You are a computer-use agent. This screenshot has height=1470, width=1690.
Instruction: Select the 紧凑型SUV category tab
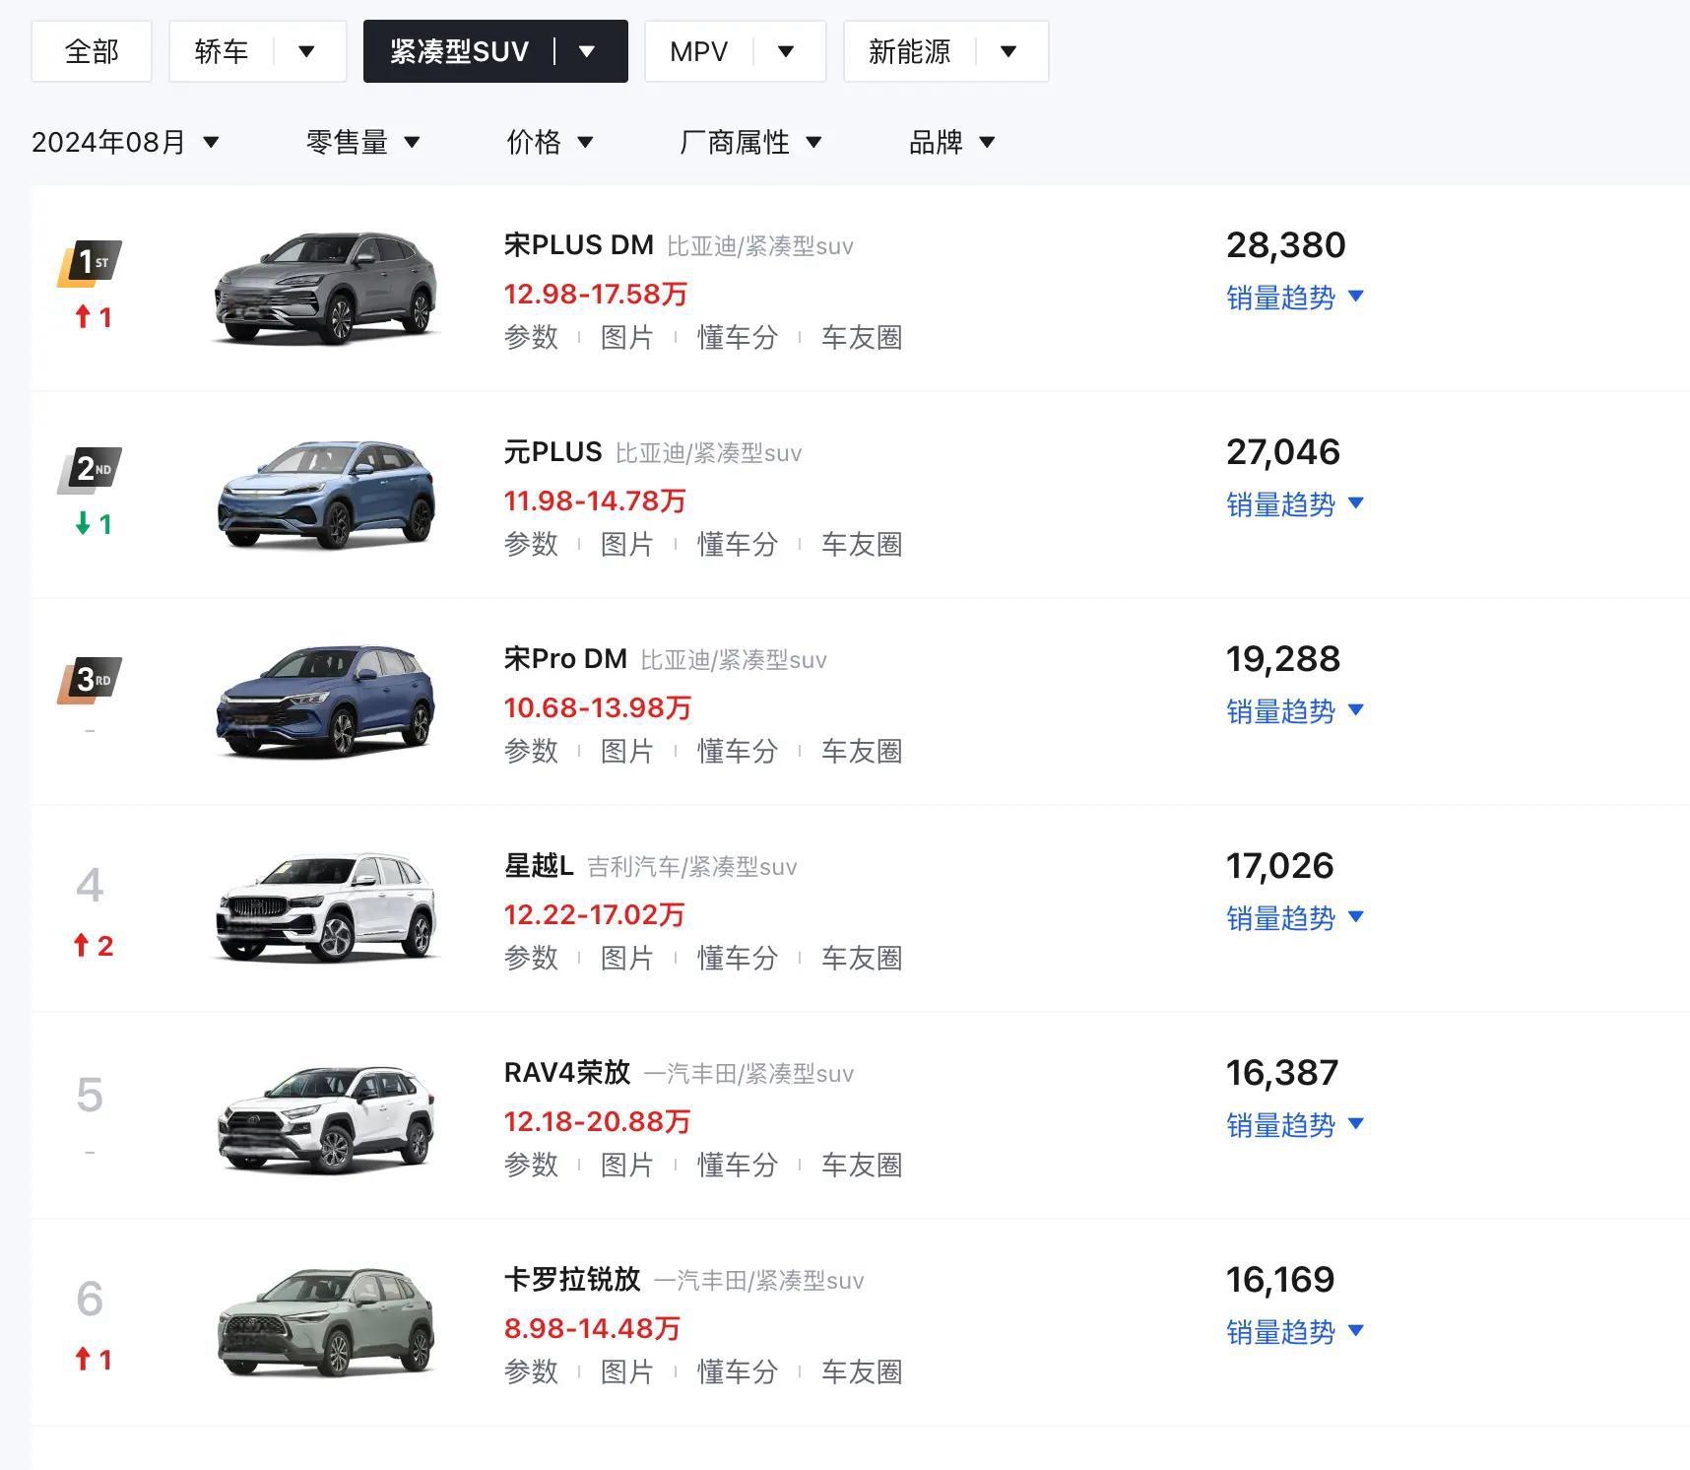point(459,51)
